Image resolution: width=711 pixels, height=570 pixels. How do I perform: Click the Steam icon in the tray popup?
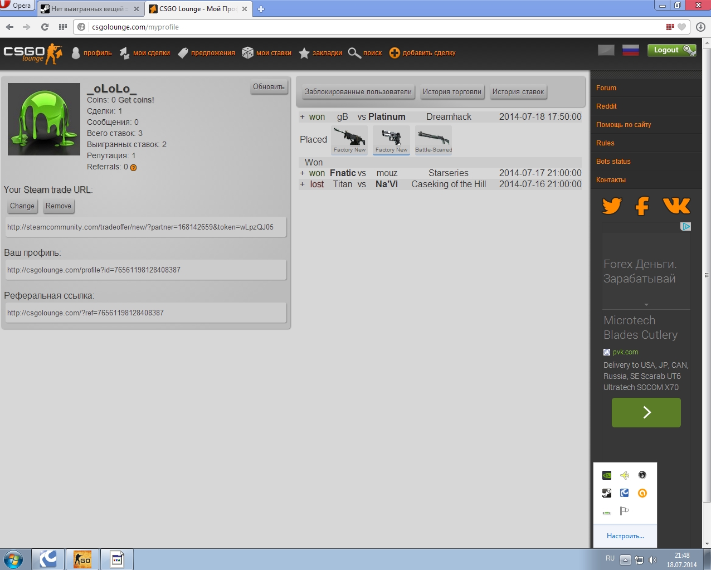(x=607, y=493)
